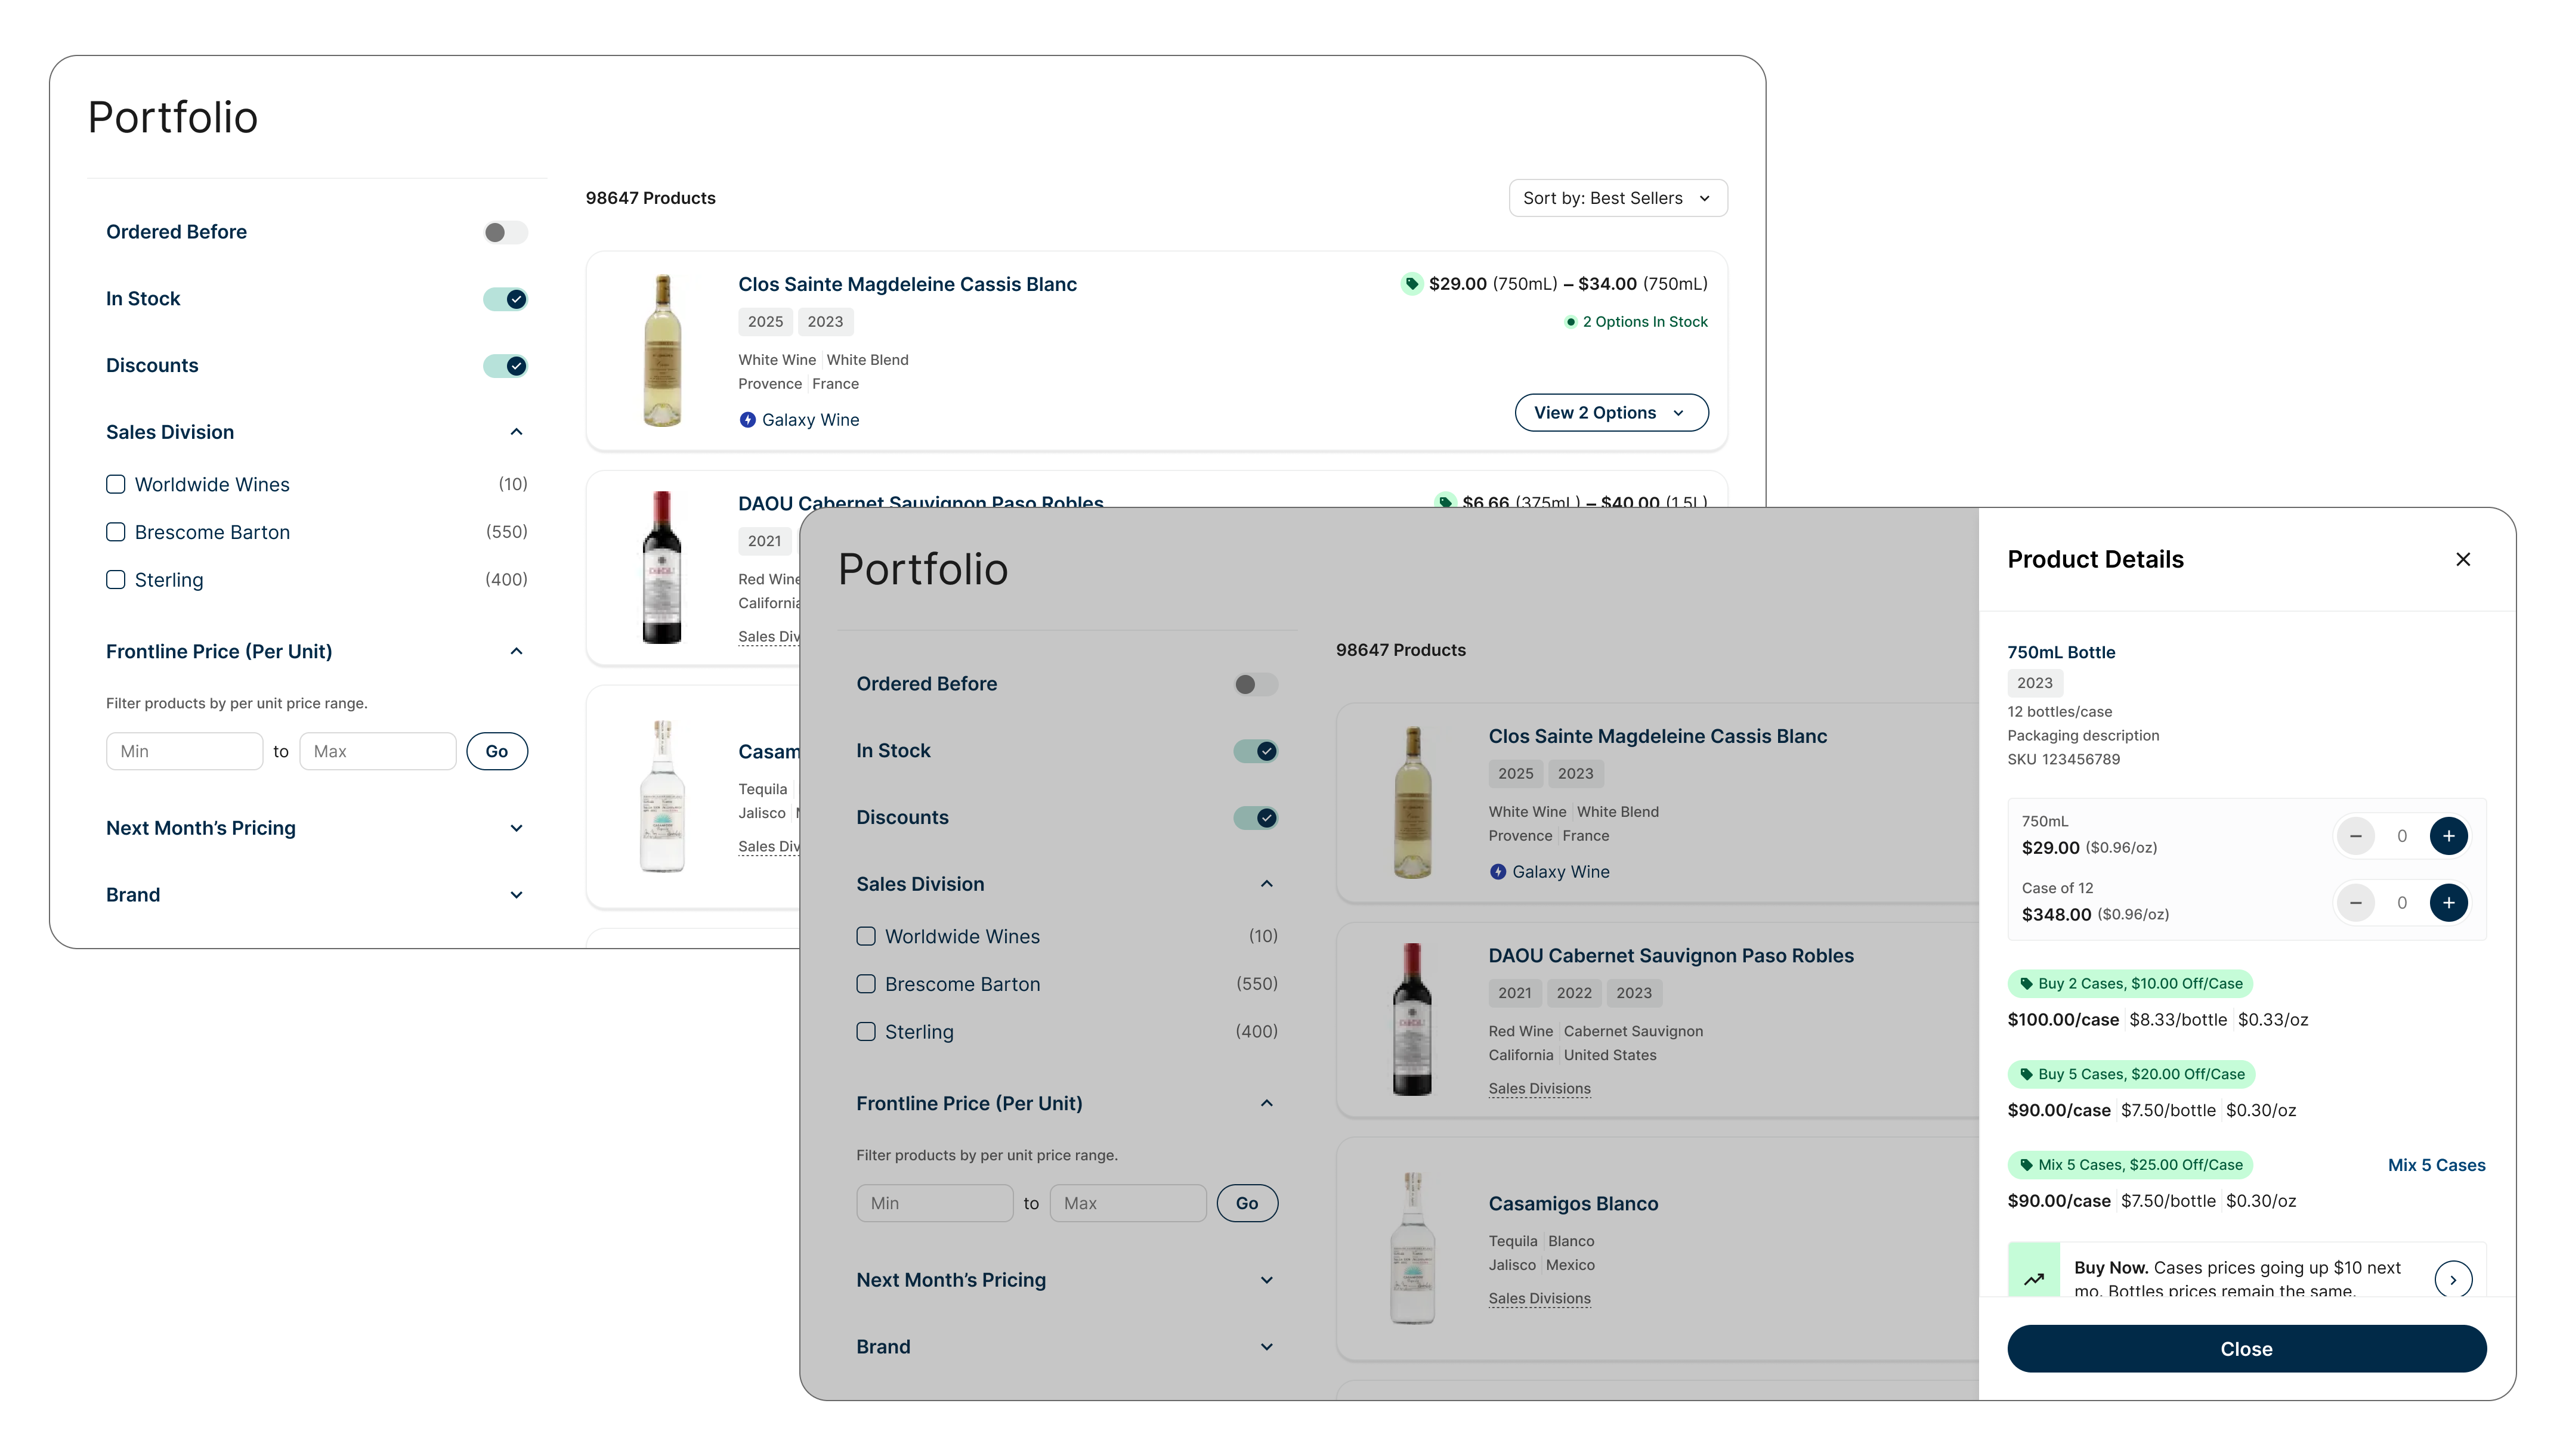Expand Brand filter in back window
This screenshot has height=1456, width=2566.
tap(516, 895)
